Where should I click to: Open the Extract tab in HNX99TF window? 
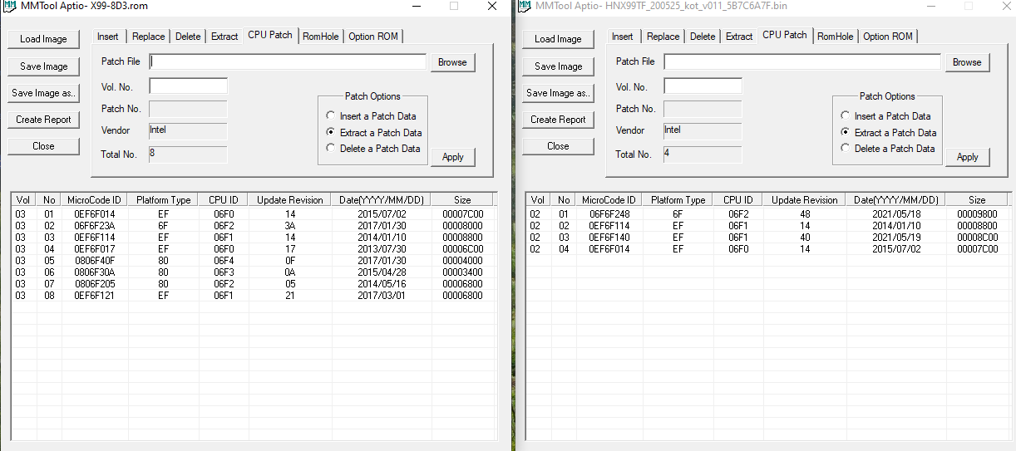739,37
